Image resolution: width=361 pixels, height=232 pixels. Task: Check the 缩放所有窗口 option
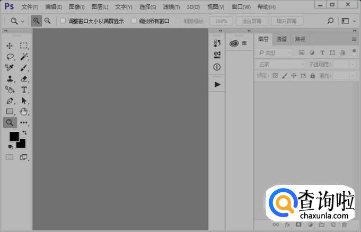[134, 21]
